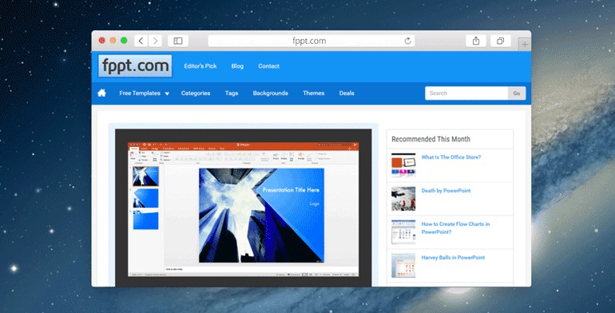This screenshot has height=313, width=615.
Task: Reload the page with the refresh icon
Action: [408, 41]
